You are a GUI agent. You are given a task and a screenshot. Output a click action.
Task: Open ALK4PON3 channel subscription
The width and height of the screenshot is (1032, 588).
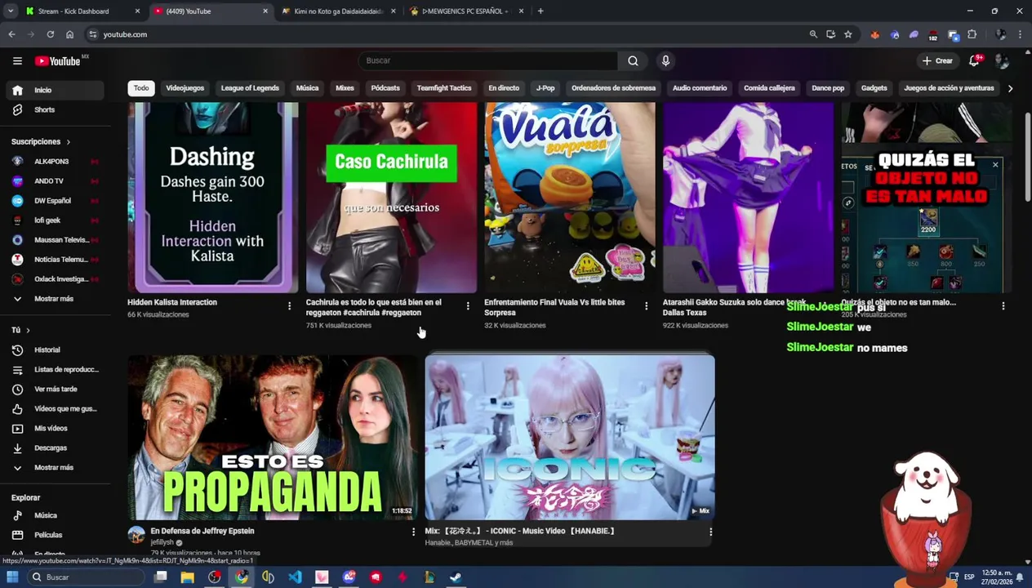[53, 162]
